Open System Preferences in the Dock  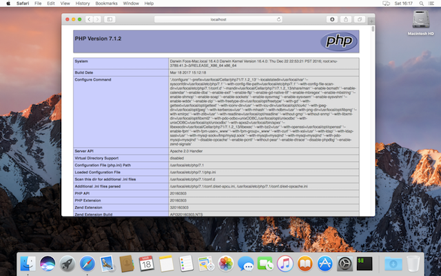pos(345,264)
